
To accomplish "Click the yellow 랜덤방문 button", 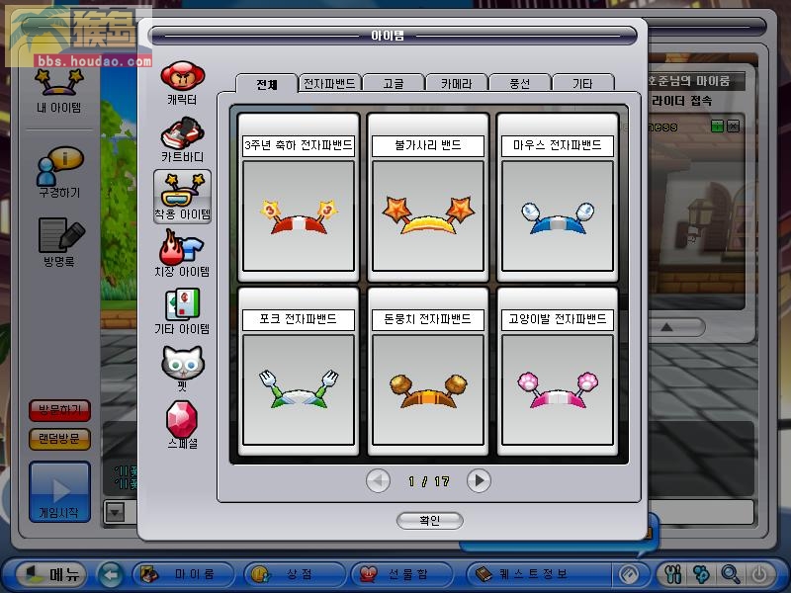I will point(59,439).
